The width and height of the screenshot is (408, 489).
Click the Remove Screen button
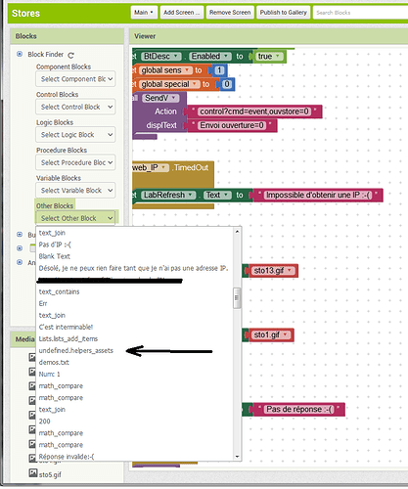[230, 13]
